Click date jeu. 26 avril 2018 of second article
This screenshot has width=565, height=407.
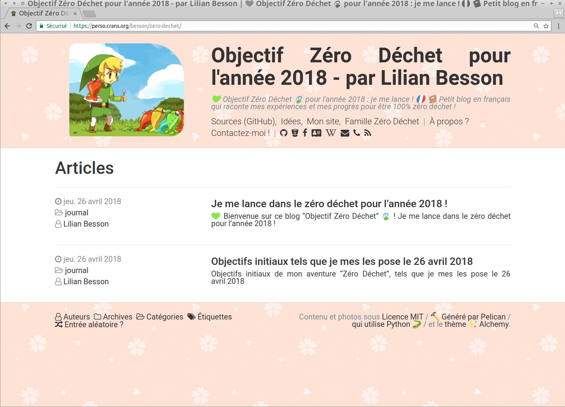[x=92, y=259]
